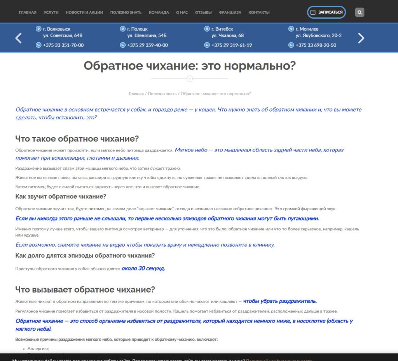
Task: Open ПОЛЕЗНО ЗНАТЬ menu item
Action: pyautogui.click(x=126, y=12)
